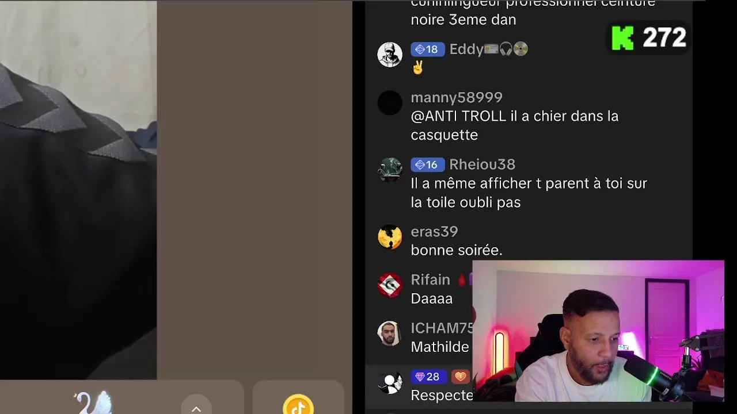Viewport: 737px width, 414px height.
Task: Click the heart badge next to level 28
Action: coord(460,377)
